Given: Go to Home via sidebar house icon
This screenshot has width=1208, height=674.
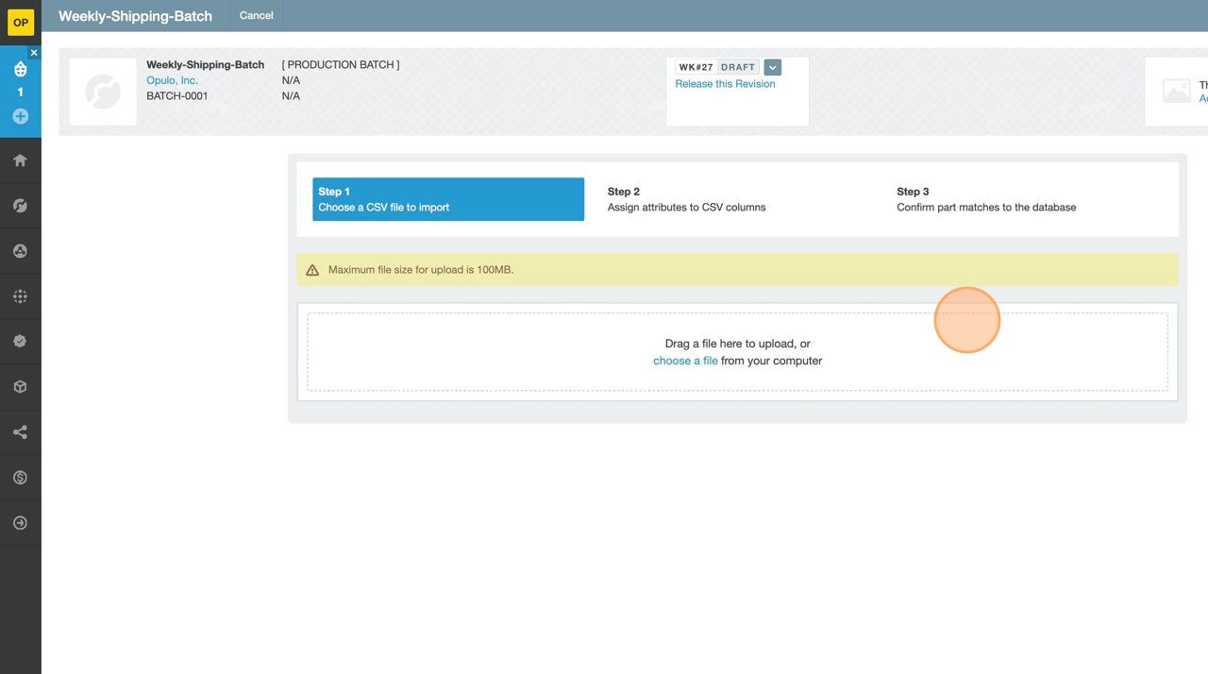Looking at the screenshot, I should click(20, 160).
